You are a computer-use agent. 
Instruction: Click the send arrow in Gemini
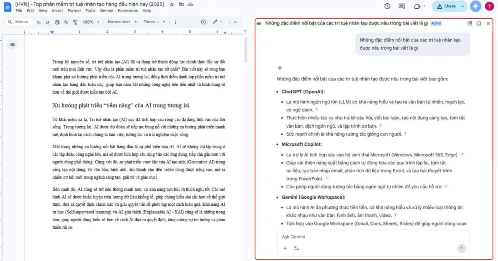461,248
